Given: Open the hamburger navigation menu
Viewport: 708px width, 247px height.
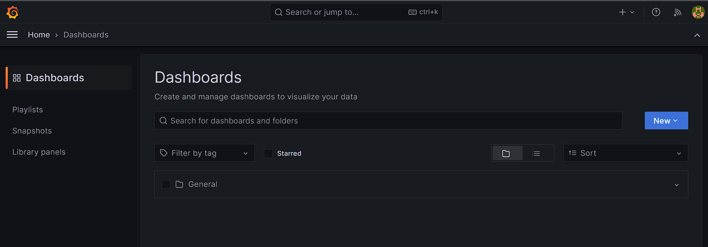Looking at the screenshot, I should click(12, 34).
